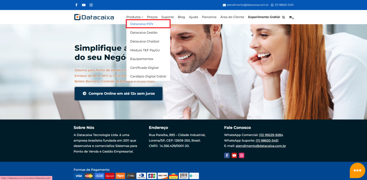This screenshot has height=180, width=367.
Task: Click footer email atendimento@datacaixa.com.br
Action: (x=261, y=146)
